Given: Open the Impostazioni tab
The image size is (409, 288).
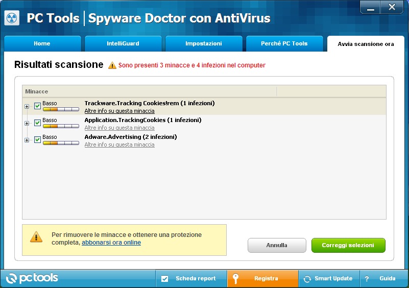Looking at the screenshot, I should click(x=204, y=44).
